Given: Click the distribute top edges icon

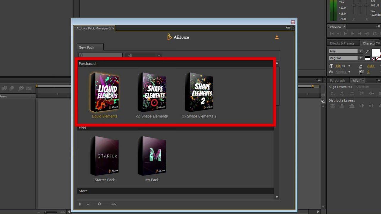Looking at the screenshot, I should point(332,106).
